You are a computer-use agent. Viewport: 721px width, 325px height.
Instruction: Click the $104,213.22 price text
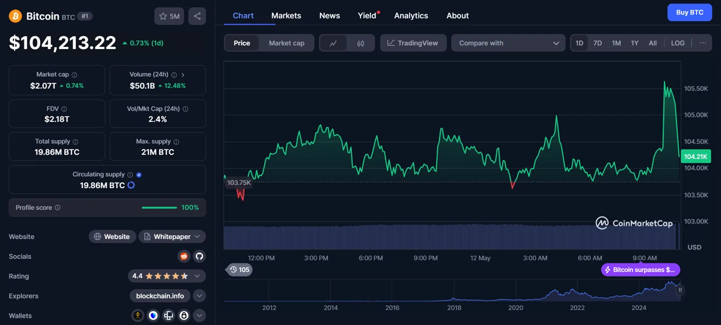pyautogui.click(x=63, y=43)
